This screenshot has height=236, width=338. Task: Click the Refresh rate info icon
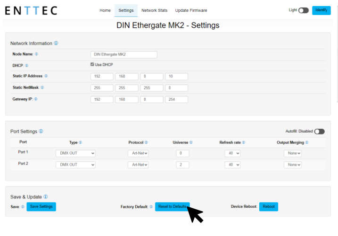point(244,142)
